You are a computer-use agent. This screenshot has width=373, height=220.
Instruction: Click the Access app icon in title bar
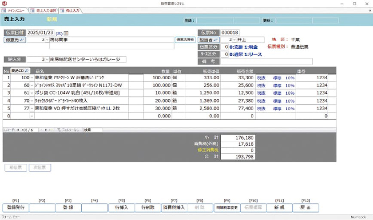pos(4,4)
